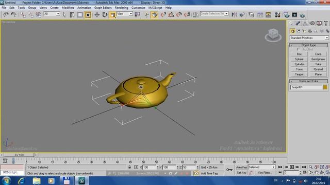Open the File menu
The image size is (330, 185).
coord(4,8)
